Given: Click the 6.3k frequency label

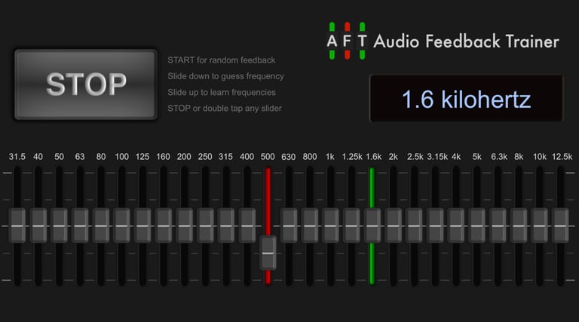Looking at the screenshot, I should pos(499,157).
